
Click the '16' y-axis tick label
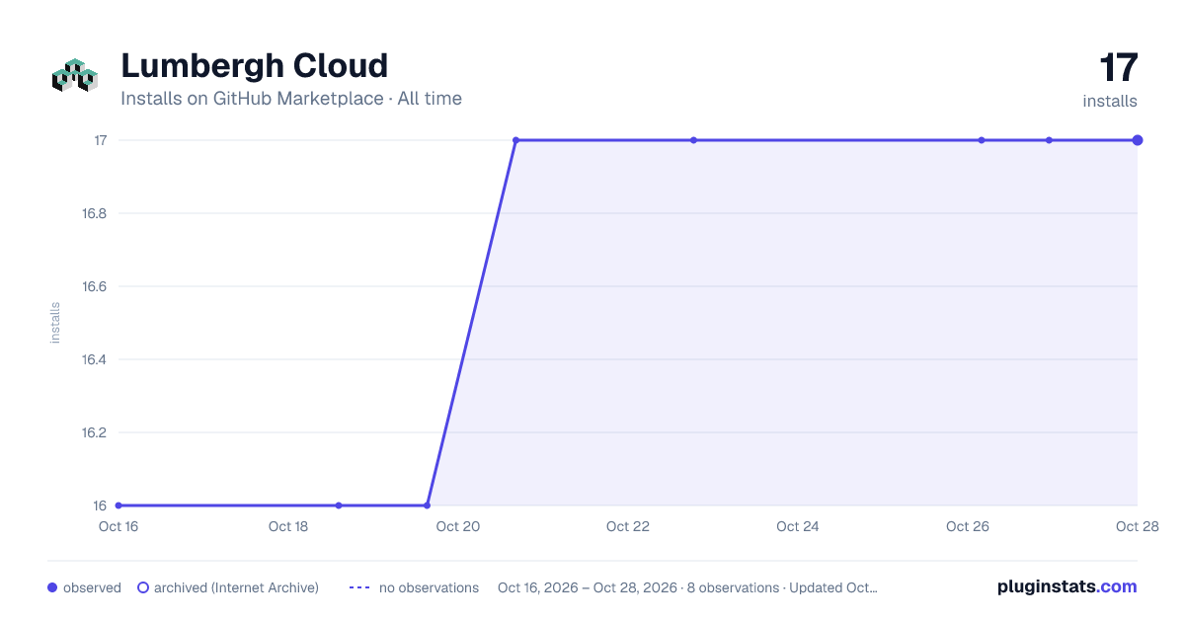click(x=100, y=505)
